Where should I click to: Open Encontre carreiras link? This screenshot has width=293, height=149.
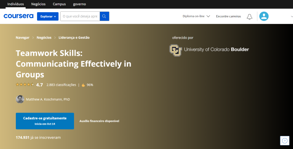229,16
